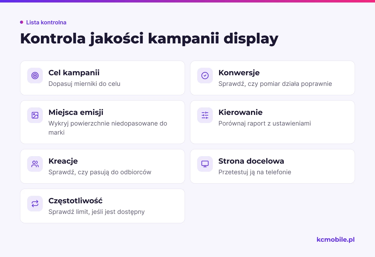Click the 'Częstotliwość' card title
The width and height of the screenshot is (375, 257).
76,201
